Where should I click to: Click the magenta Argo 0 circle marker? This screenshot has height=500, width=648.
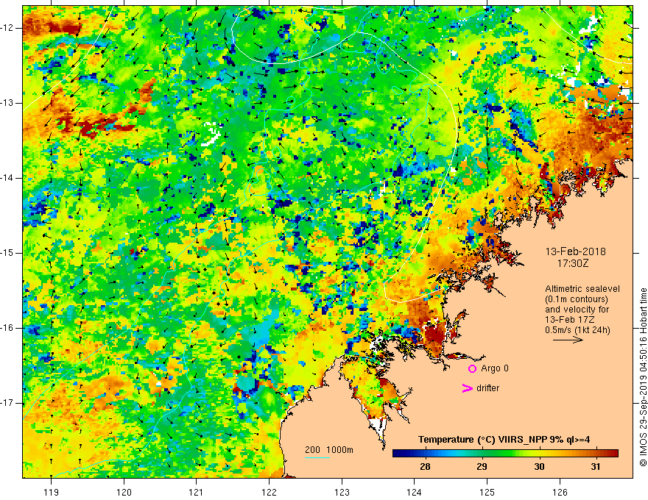pos(472,368)
